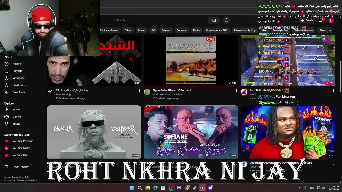Open YouTube Music from sidebar
Image resolution: width=342 pixels, height=192 pixels.
[x=21, y=148]
